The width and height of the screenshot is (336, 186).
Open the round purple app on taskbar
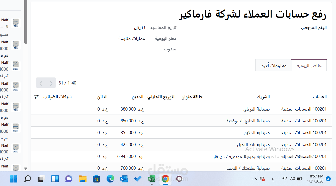[179, 179]
